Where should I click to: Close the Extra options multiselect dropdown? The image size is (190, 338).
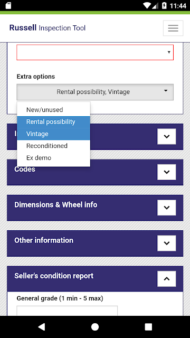tap(95, 92)
